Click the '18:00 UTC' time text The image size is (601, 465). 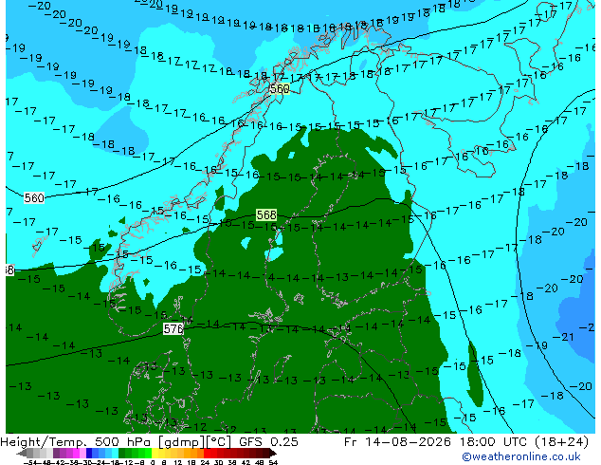click(493, 442)
